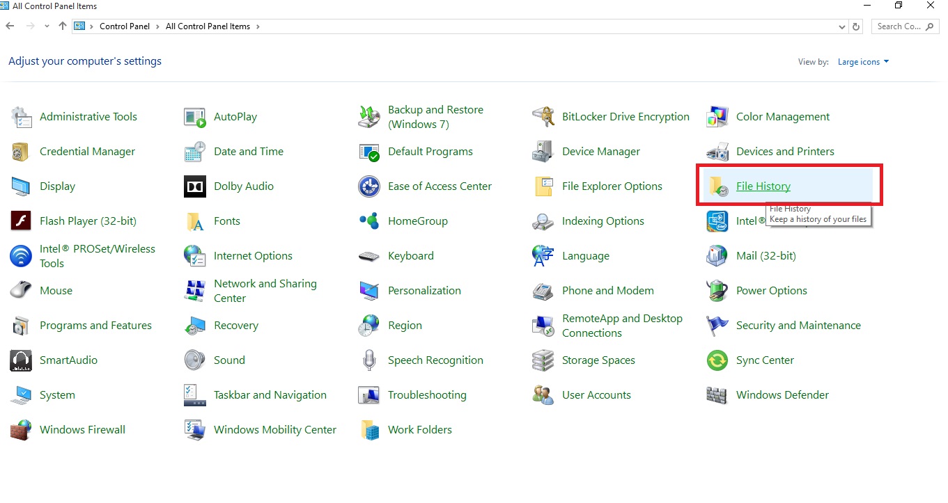This screenshot has height=503, width=948.
Task: Open the Ease of Access Center icon
Action: (x=369, y=186)
